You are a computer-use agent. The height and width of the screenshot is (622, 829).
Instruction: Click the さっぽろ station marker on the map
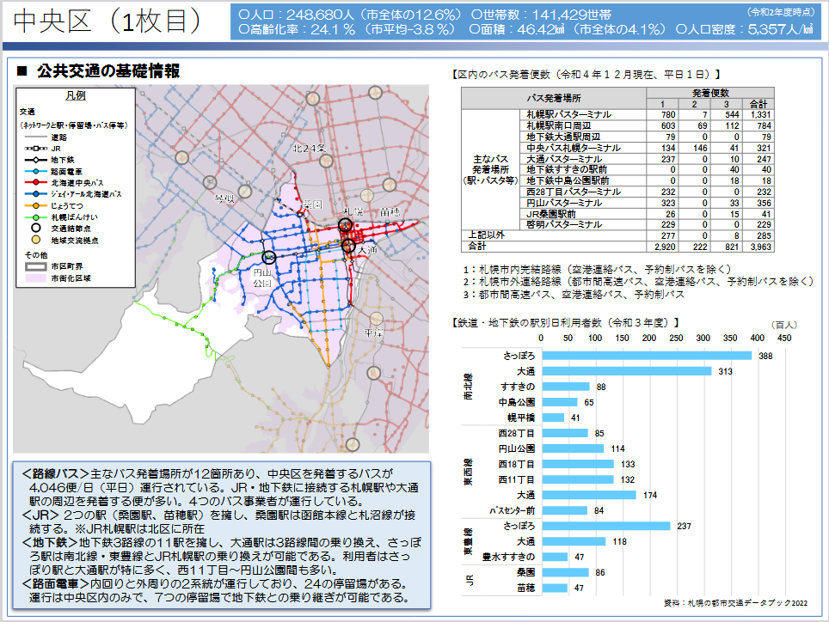coord(346,225)
